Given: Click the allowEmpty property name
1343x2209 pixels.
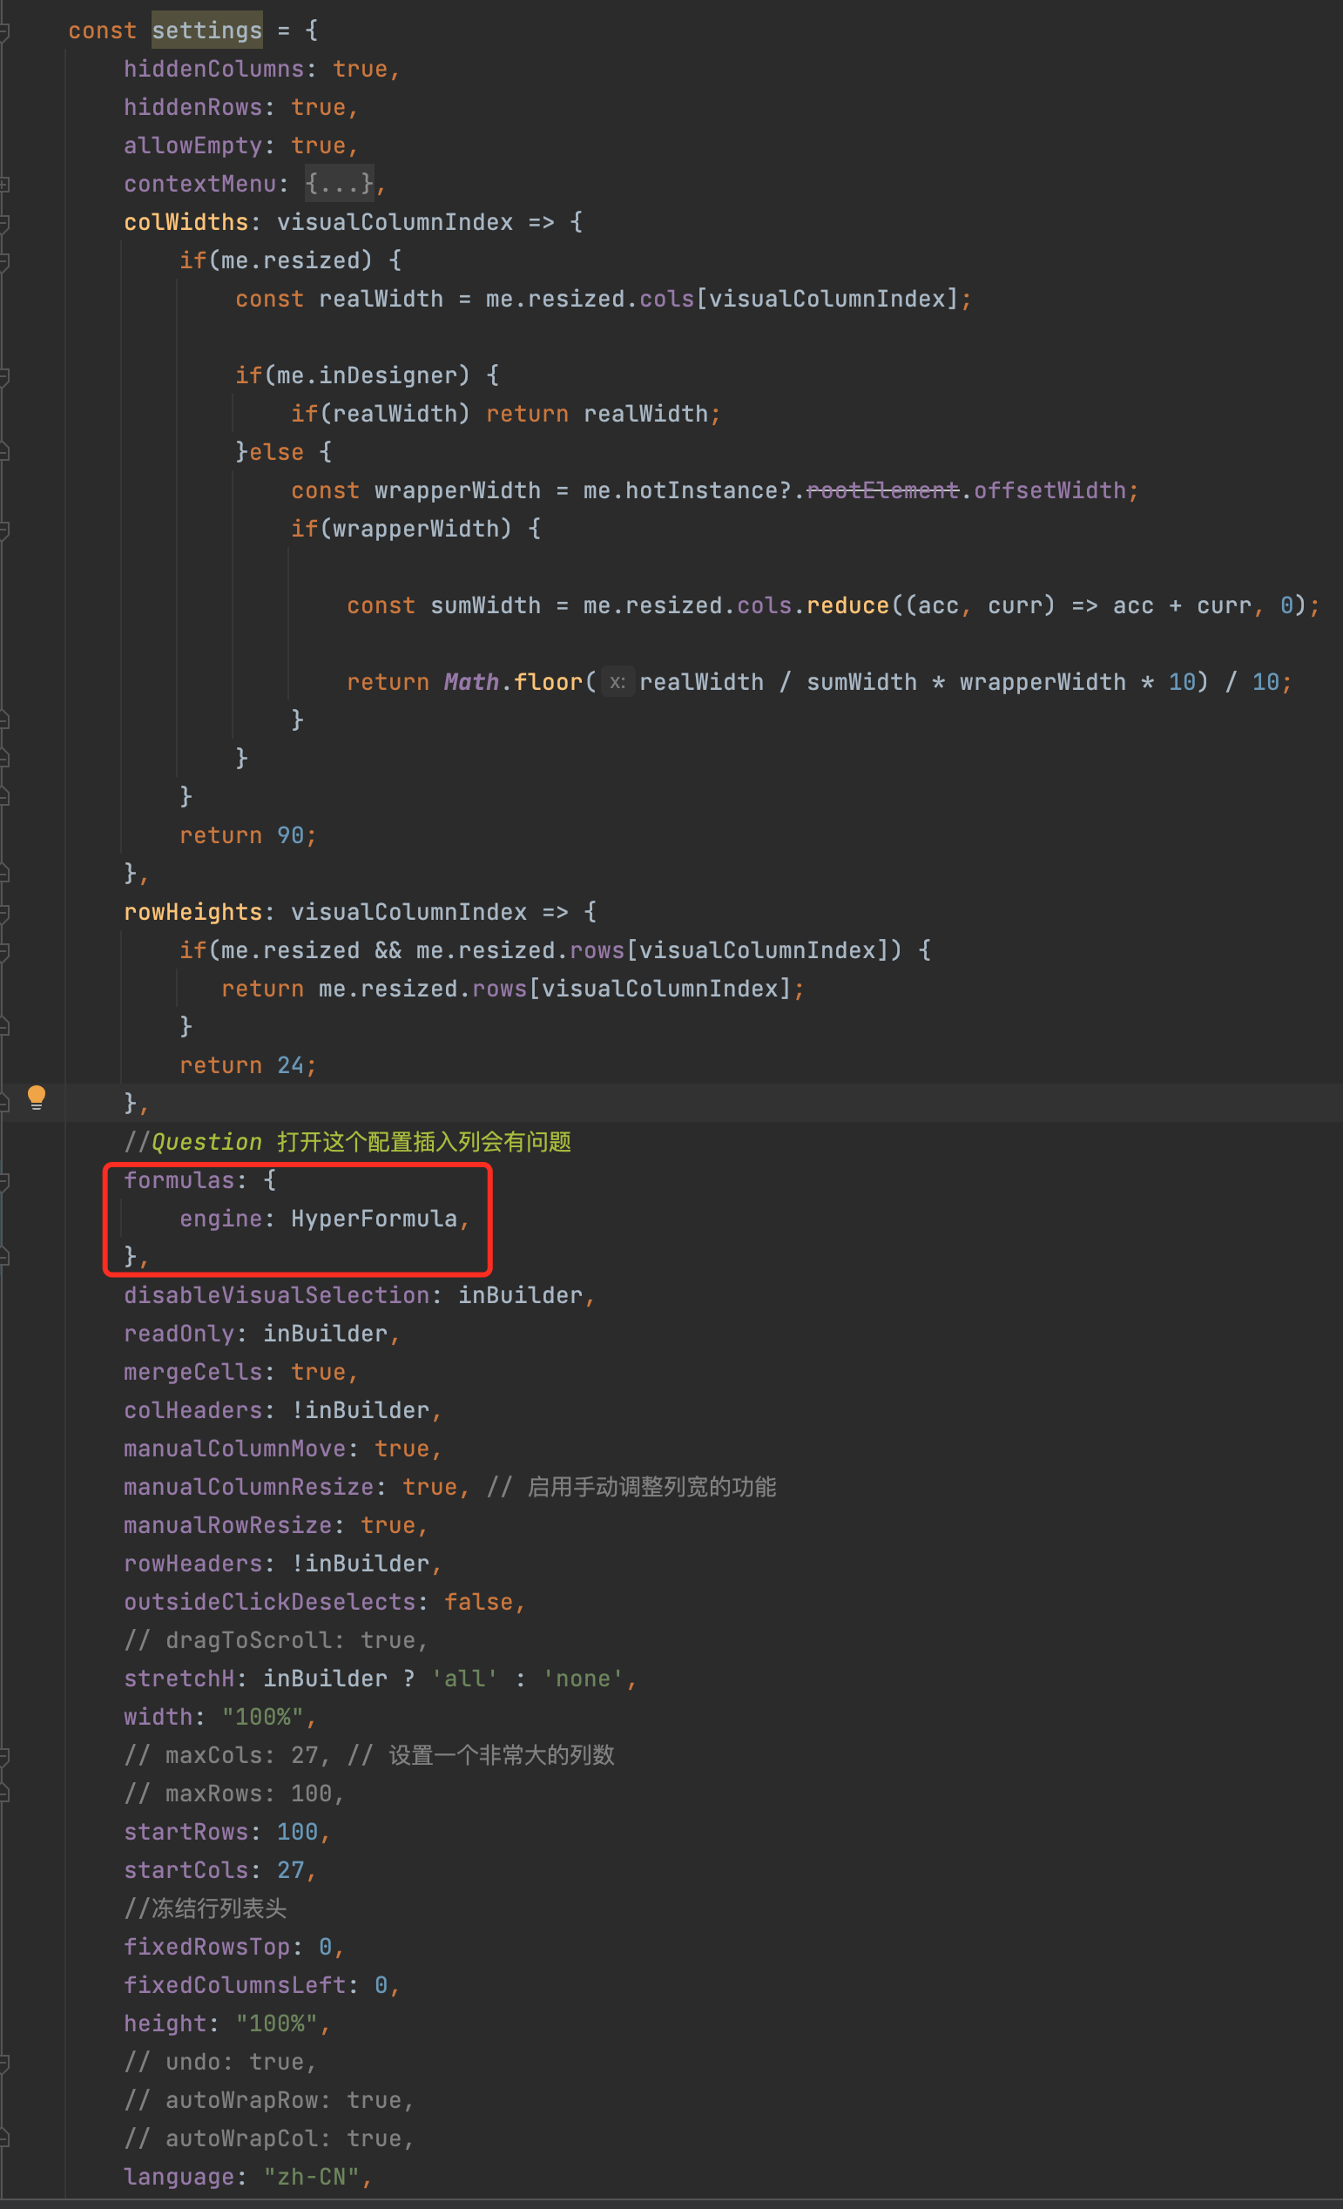Looking at the screenshot, I should pyautogui.click(x=193, y=146).
